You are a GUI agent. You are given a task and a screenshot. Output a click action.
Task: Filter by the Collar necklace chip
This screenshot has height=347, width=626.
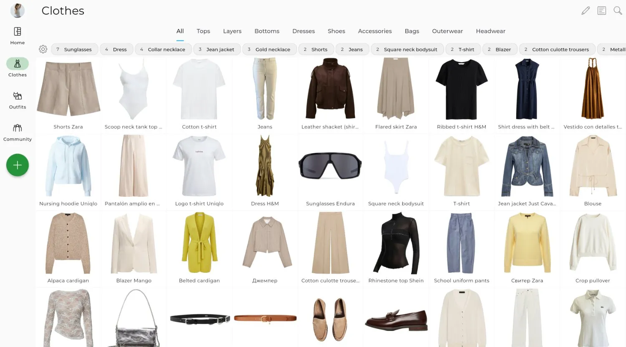tap(163, 49)
